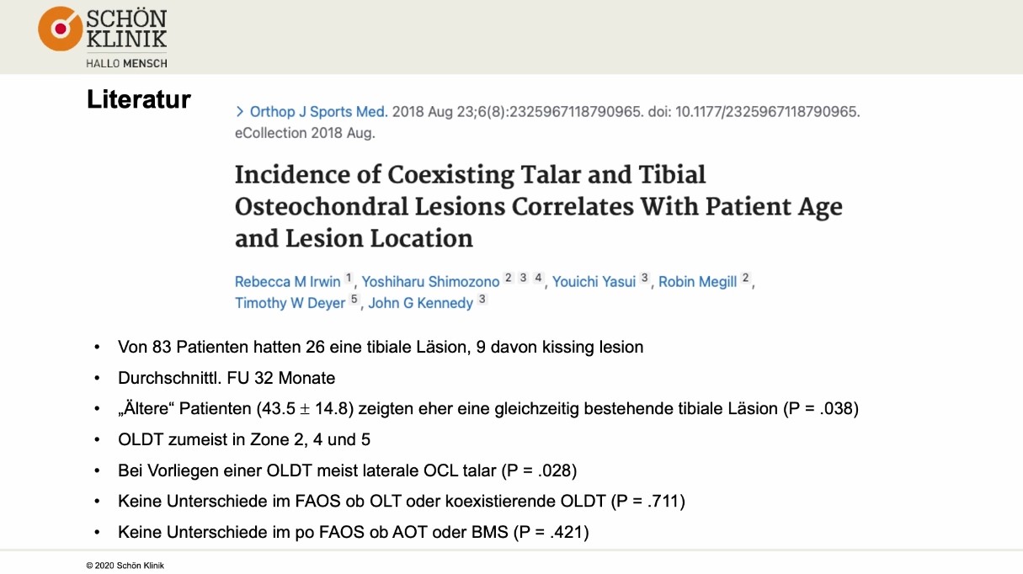Open author Yoshiharu Shimozono link
1023x574 pixels.
point(430,282)
